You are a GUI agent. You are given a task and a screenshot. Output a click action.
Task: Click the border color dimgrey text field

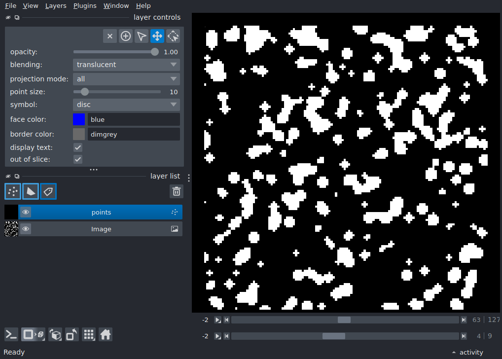(134, 134)
